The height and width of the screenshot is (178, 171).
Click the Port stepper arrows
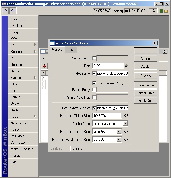click(126, 66)
